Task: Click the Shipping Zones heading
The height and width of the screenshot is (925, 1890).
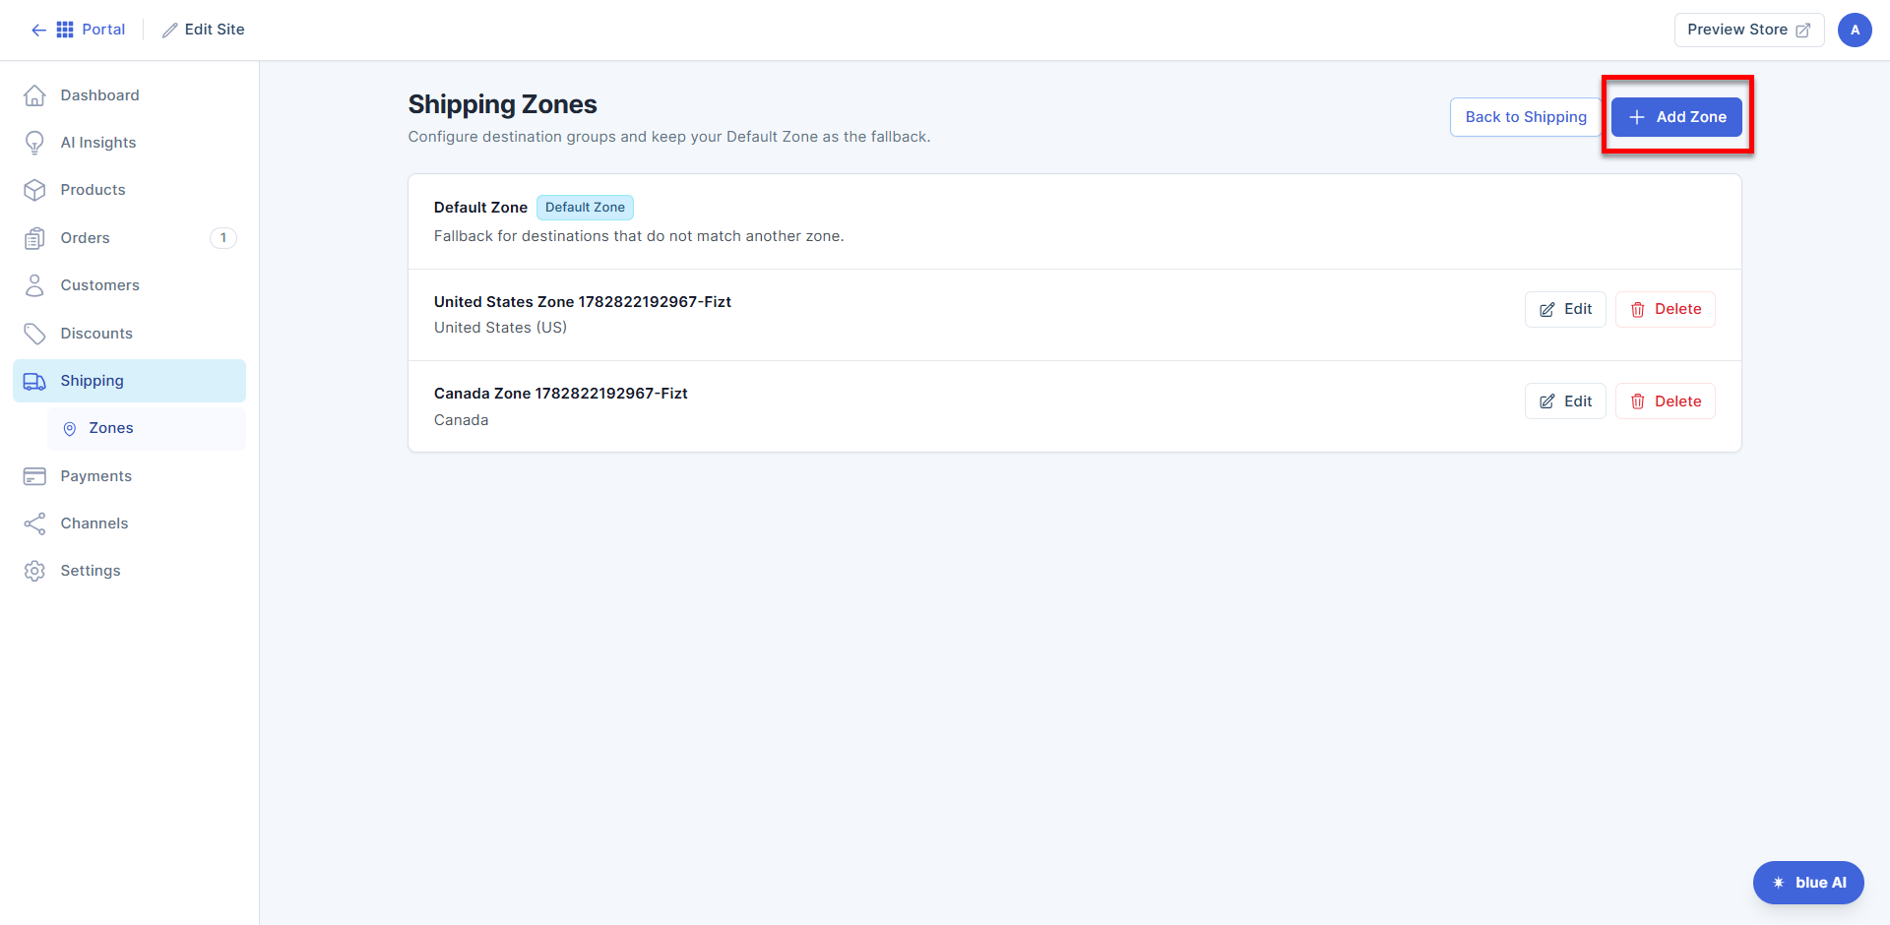Action: 502,104
